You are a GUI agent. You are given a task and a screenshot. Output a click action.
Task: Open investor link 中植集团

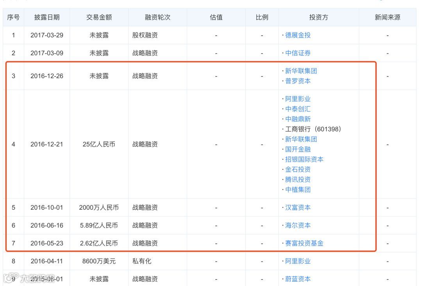pyautogui.click(x=298, y=189)
